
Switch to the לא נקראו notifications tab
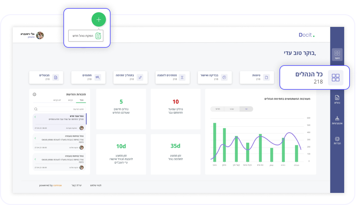57,100
